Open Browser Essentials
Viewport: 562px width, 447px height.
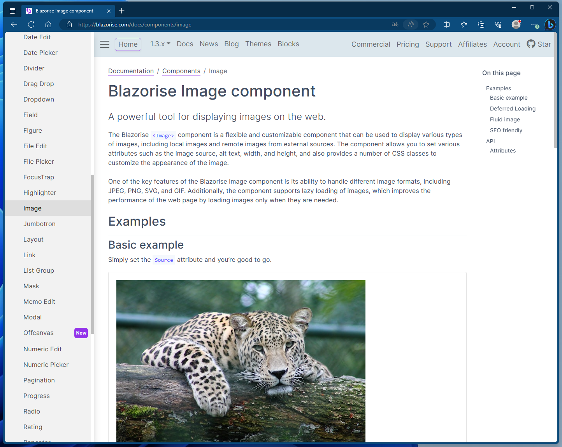498,25
